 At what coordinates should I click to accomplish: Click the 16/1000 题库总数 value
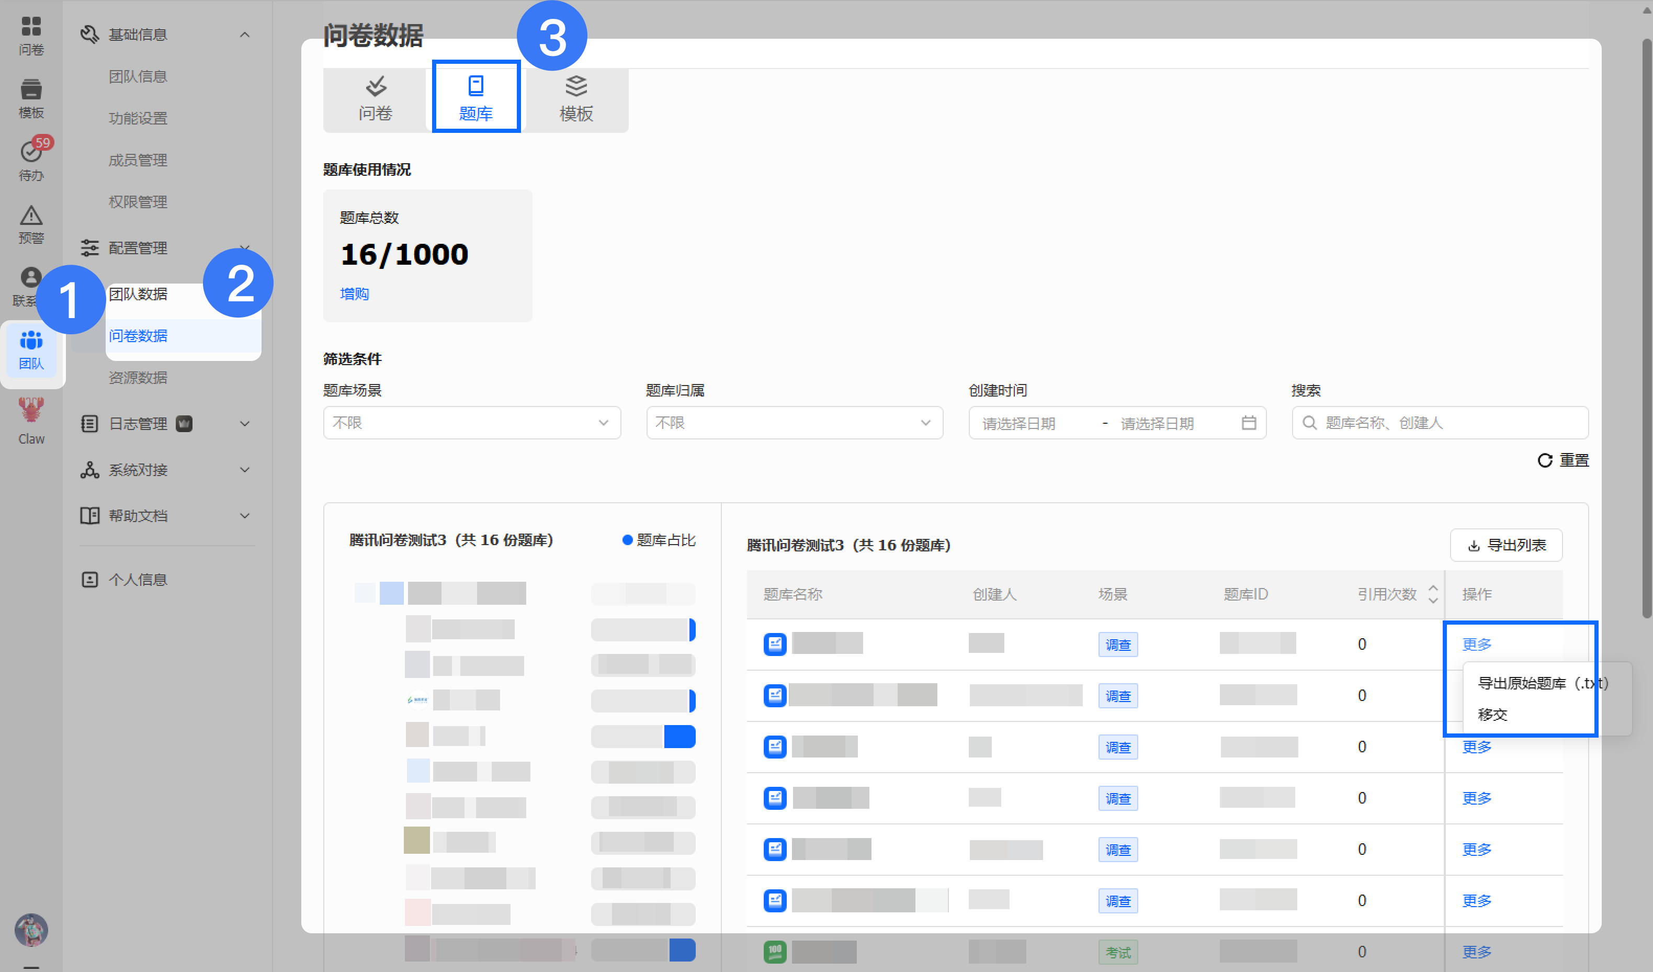[x=404, y=254]
